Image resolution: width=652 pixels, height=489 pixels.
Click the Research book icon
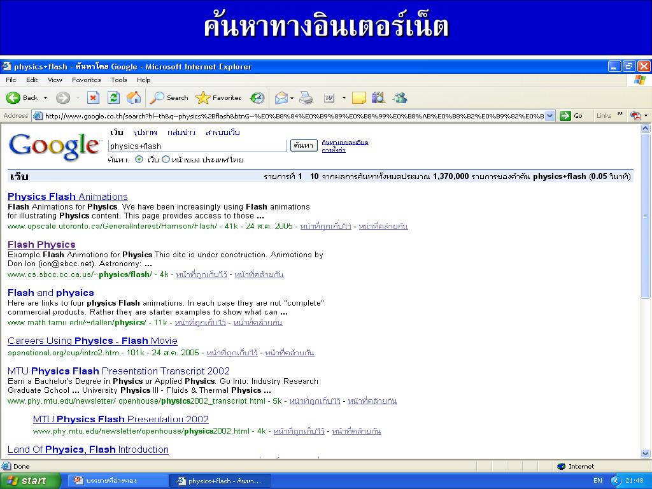point(378,97)
